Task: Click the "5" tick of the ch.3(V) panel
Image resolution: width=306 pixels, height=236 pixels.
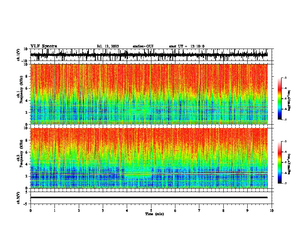Action: pos(27,192)
